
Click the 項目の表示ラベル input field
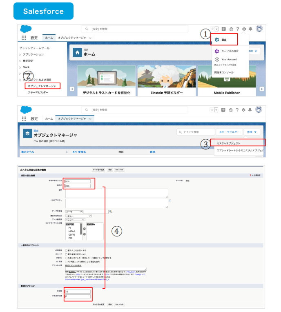(x=78, y=181)
